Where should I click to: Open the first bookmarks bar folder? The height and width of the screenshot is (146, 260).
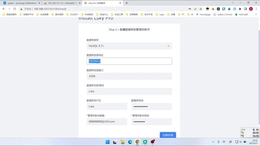pyautogui.click(x=10, y=15)
